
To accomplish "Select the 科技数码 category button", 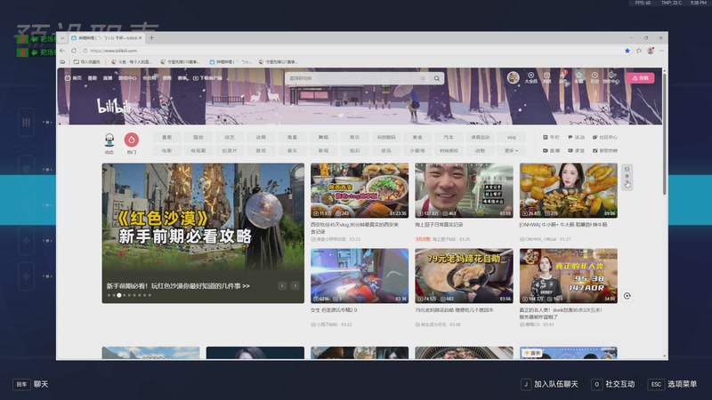I will [386, 137].
